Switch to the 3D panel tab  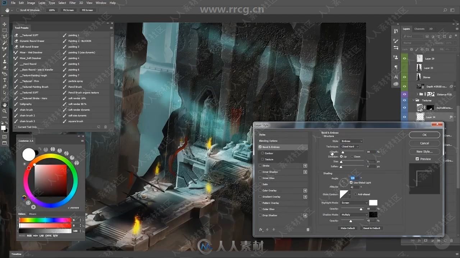click(431, 29)
